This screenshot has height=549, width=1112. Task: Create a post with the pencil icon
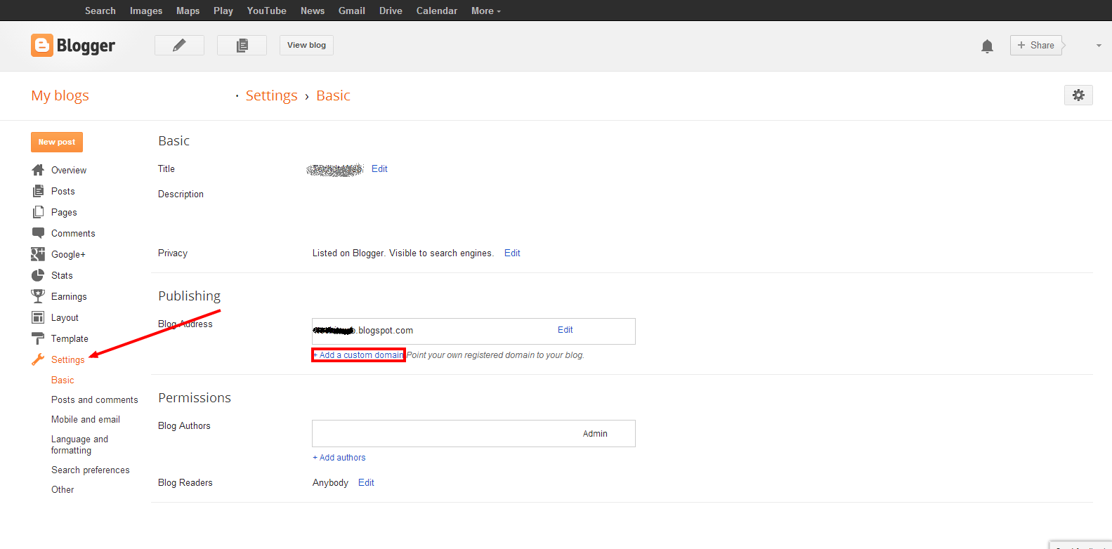(x=179, y=45)
